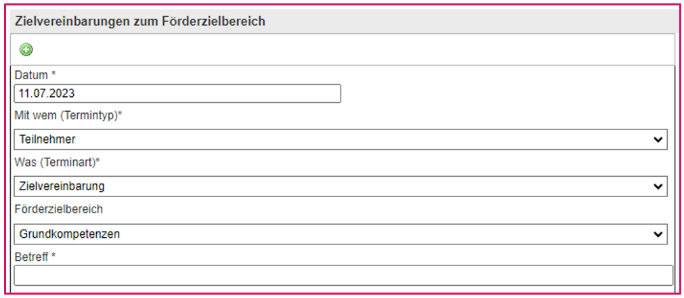Click the chevron arrow of the Teilnehmer combo box
The image size is (684, 298).
tap(658, 140)
